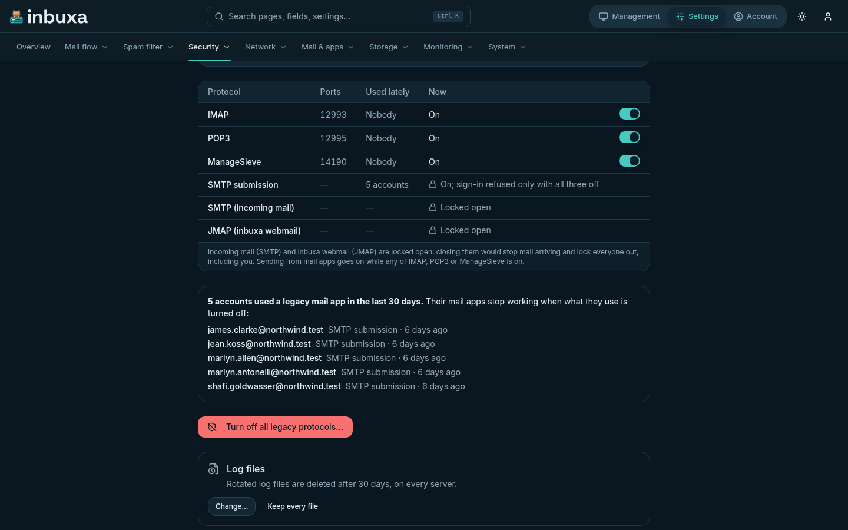
Task: Click the lock icon in JMAP webmail row
Action: click(433, 230)
